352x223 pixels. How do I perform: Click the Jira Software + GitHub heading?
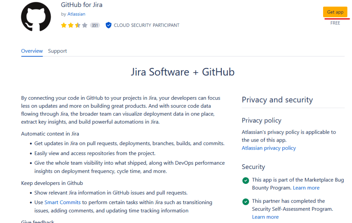[x=183, y=72]
